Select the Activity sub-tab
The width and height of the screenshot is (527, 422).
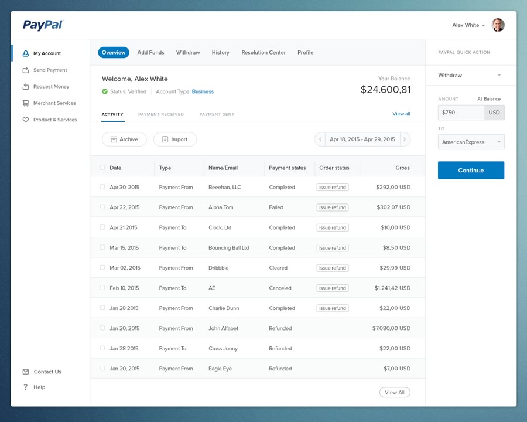point(112,114)
